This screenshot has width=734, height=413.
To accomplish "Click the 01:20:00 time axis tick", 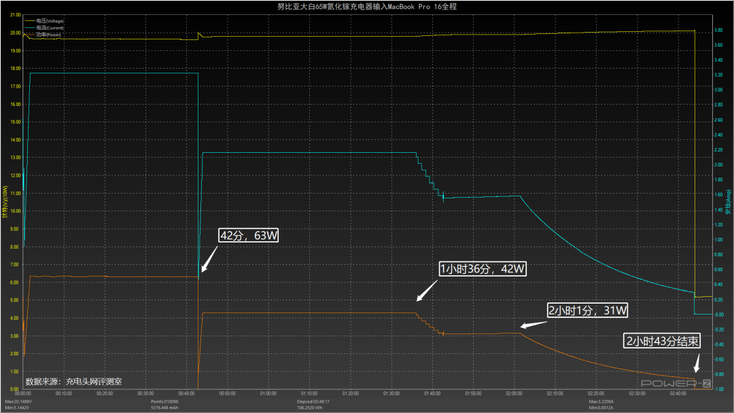I will pos(350,393).
